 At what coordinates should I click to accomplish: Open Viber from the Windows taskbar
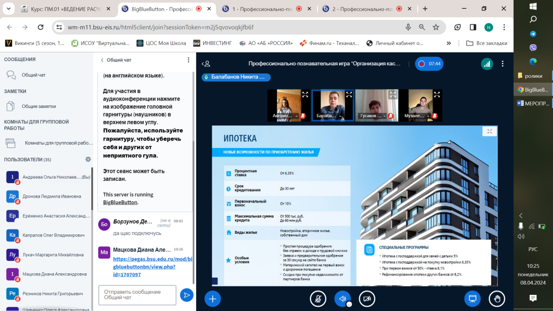click(x=533, y=48)
